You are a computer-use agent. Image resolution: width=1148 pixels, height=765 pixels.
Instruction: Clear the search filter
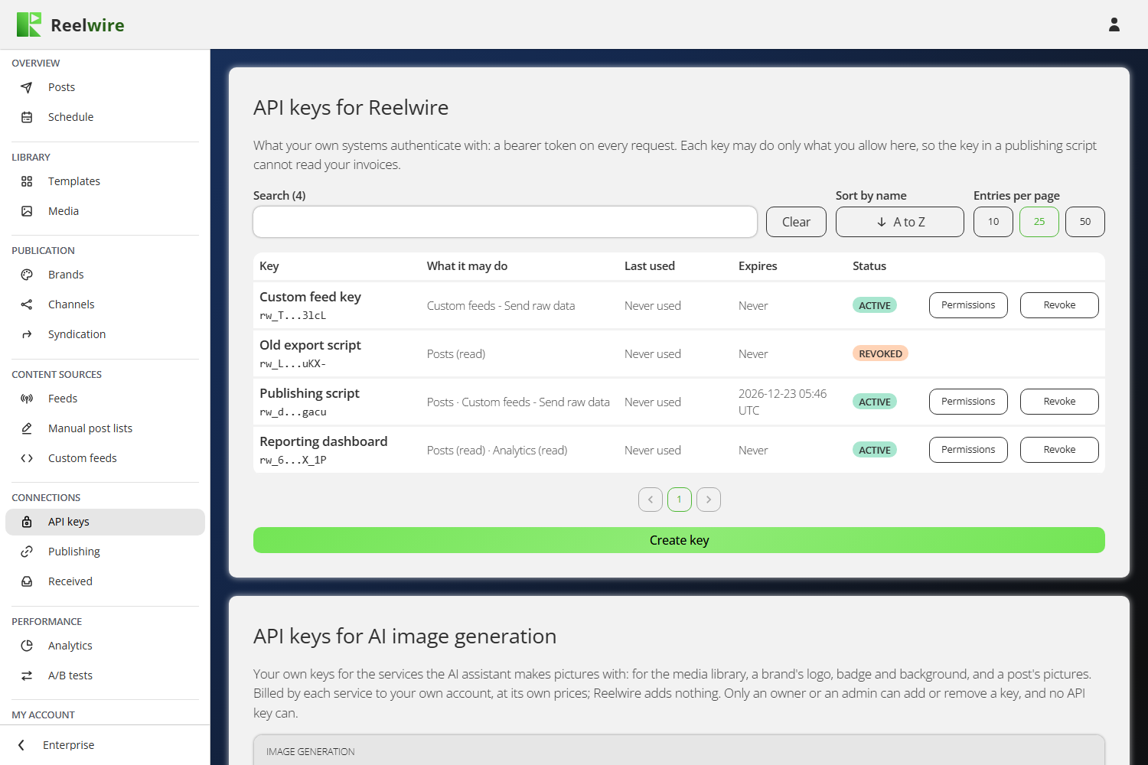[x=796, y=222]
